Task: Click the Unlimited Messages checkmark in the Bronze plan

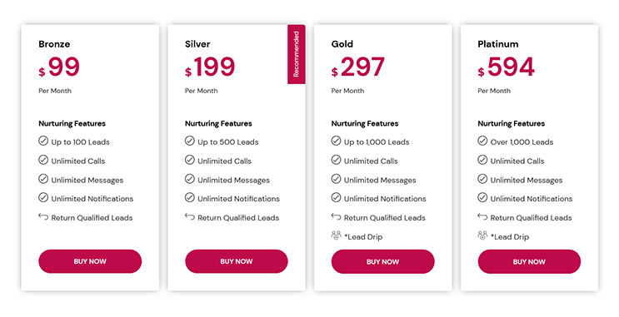Action: tap(43, 179)
